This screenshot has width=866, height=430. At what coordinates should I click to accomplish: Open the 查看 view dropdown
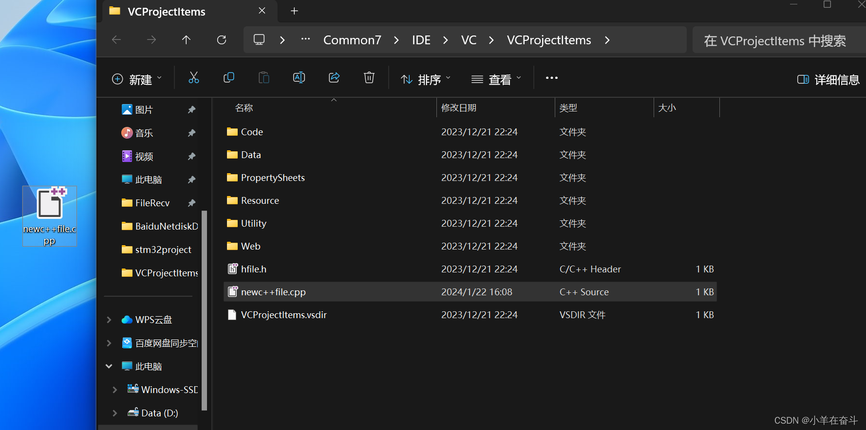(496, 79)
